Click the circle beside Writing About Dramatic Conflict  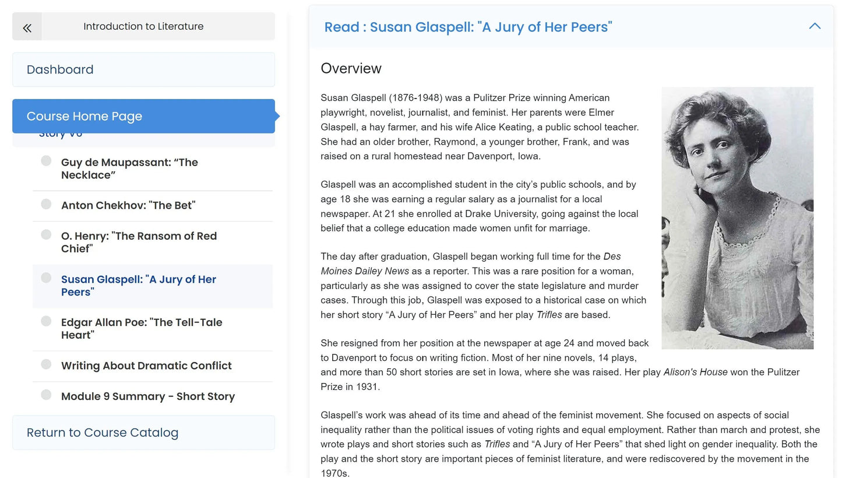46,364
